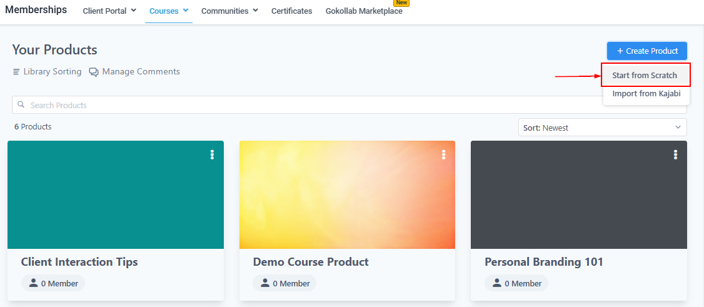The width and height of the screenshot is (704, 307).
Task: Go to Gokollab Marketplace tab
Action: coord(364,11)
